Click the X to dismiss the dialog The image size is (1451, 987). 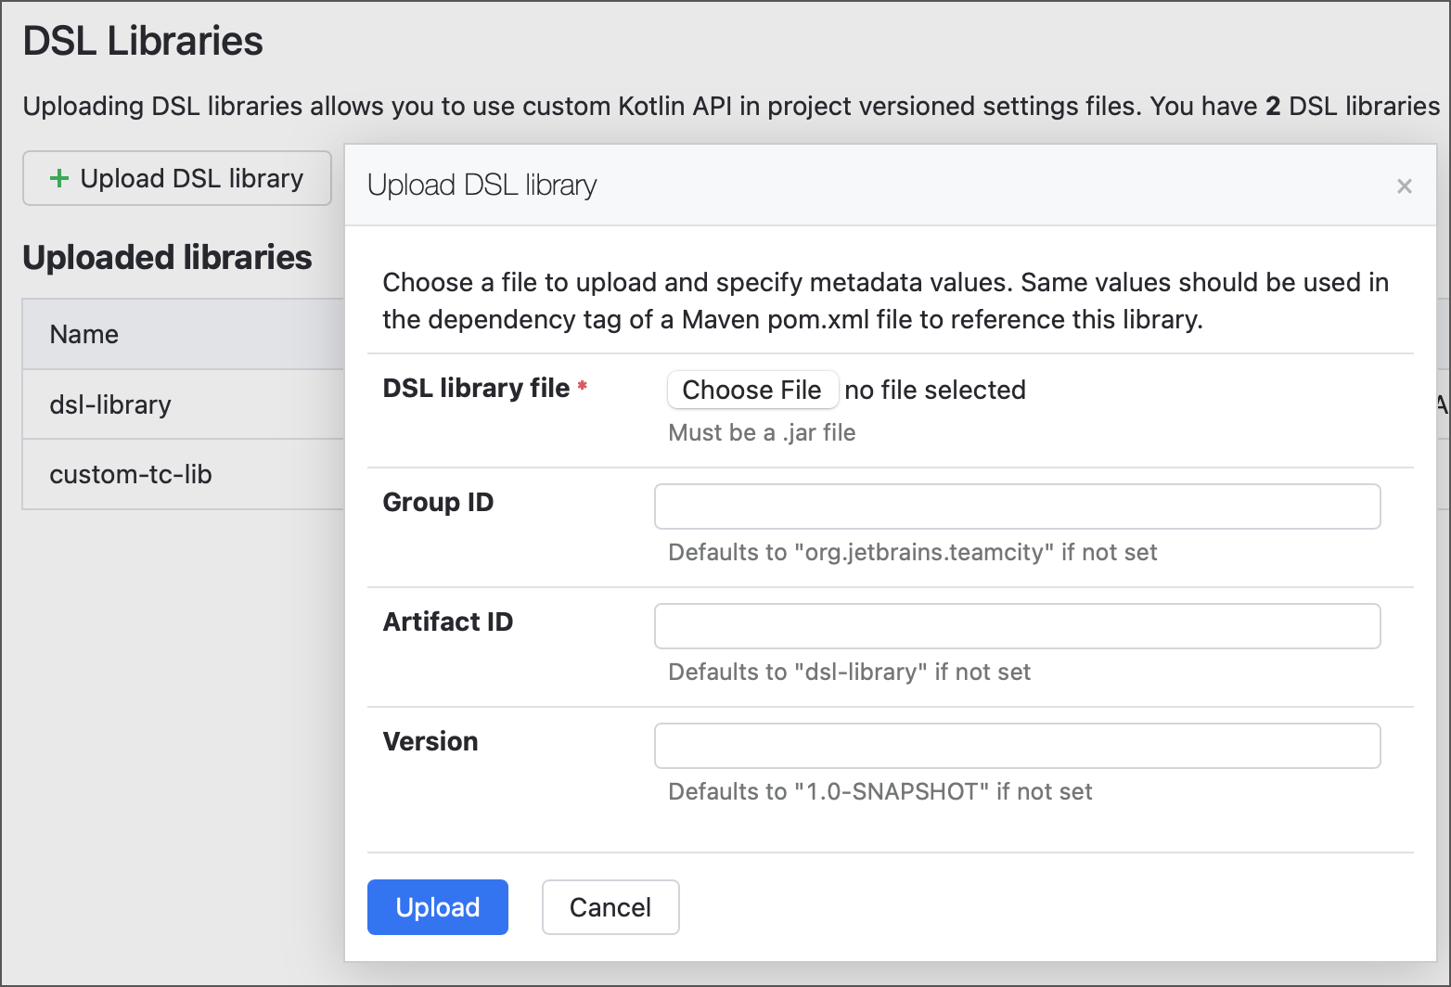pos(1405,186)
